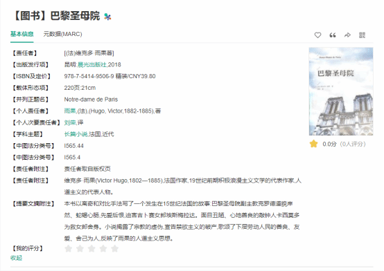The image size is (384, 271).
Task: Click the yellow star rating icon
Action: point(313,144)
